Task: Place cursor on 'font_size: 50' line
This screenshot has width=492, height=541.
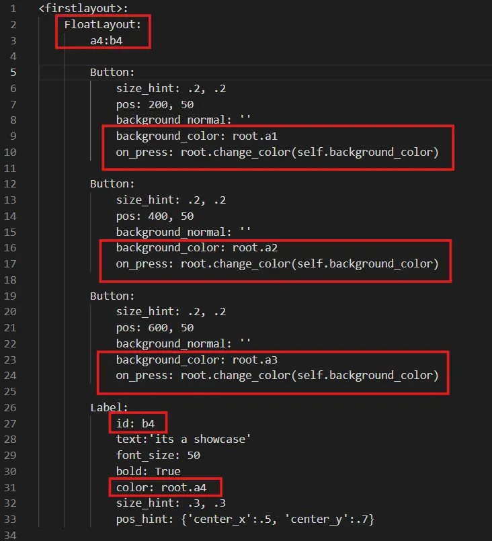Action: 157,455
